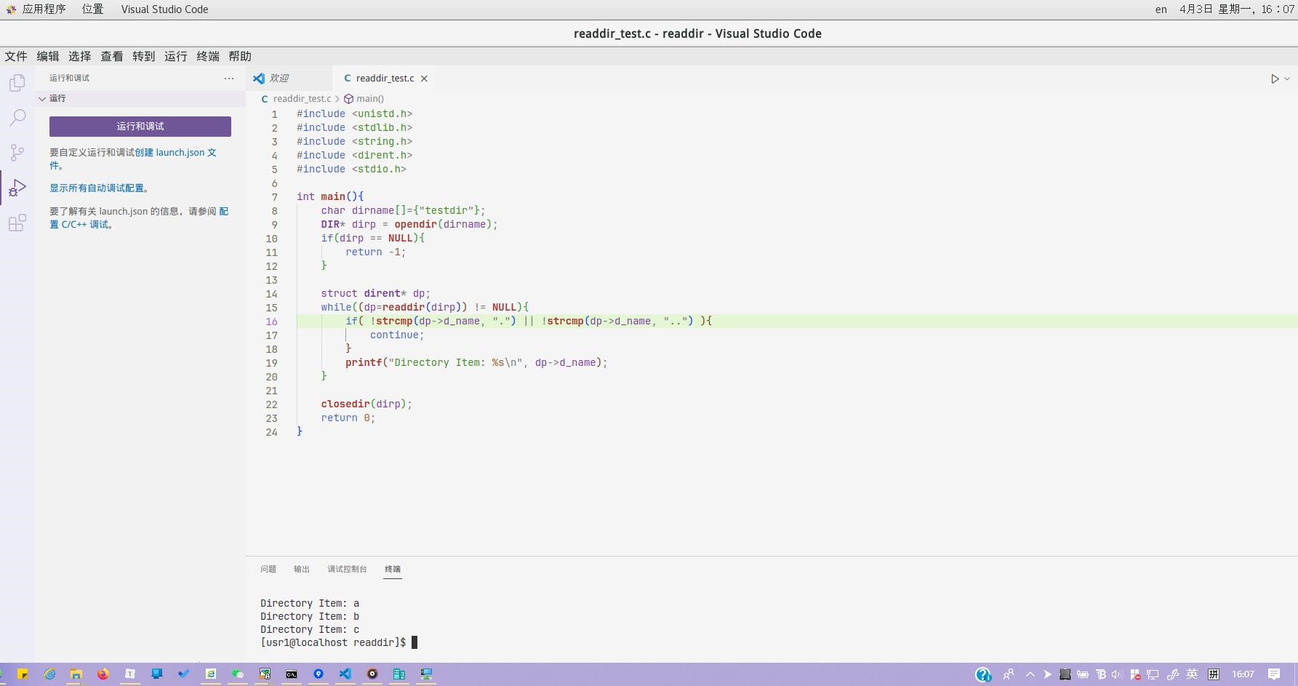Toggle the 英 input method indicator
This screenshot has width=1298, height=686.
1192,674
